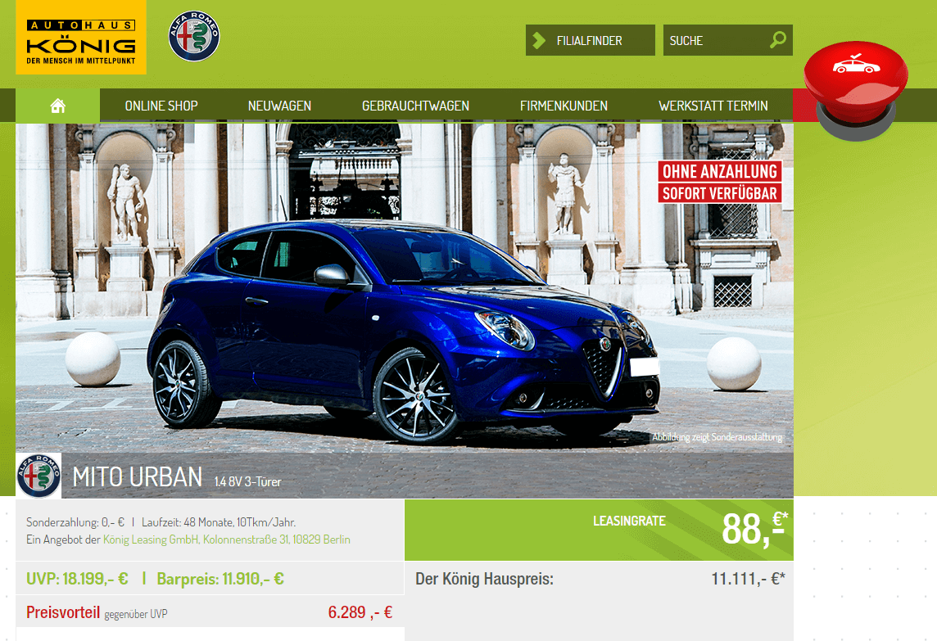Click the Filialfinder arrow icon
This screenshot has width=937, height=641.
[x=539, y=40]
